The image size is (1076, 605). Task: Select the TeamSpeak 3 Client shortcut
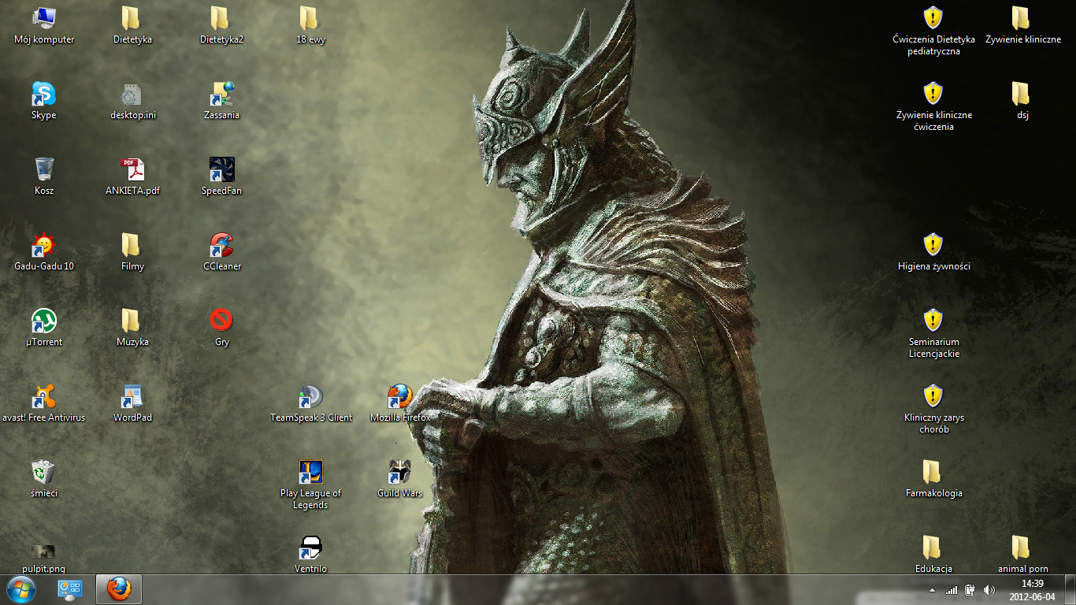pyautogui.click(x=310, y=397)
